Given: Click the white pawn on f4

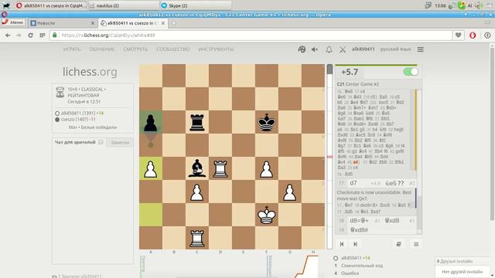Looking at the screenshot, I should pyautogui.click(x=267, y=168).
